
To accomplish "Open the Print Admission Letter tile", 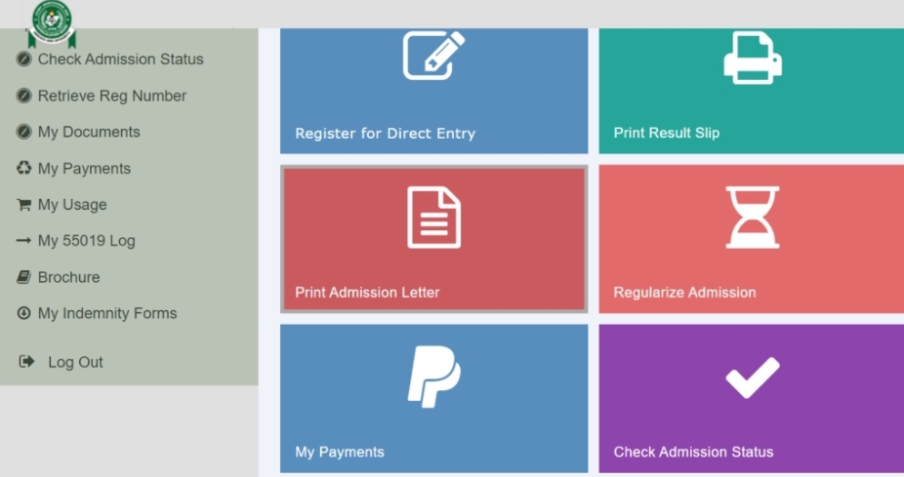I will pyautogui.click(x=434, y=239).
